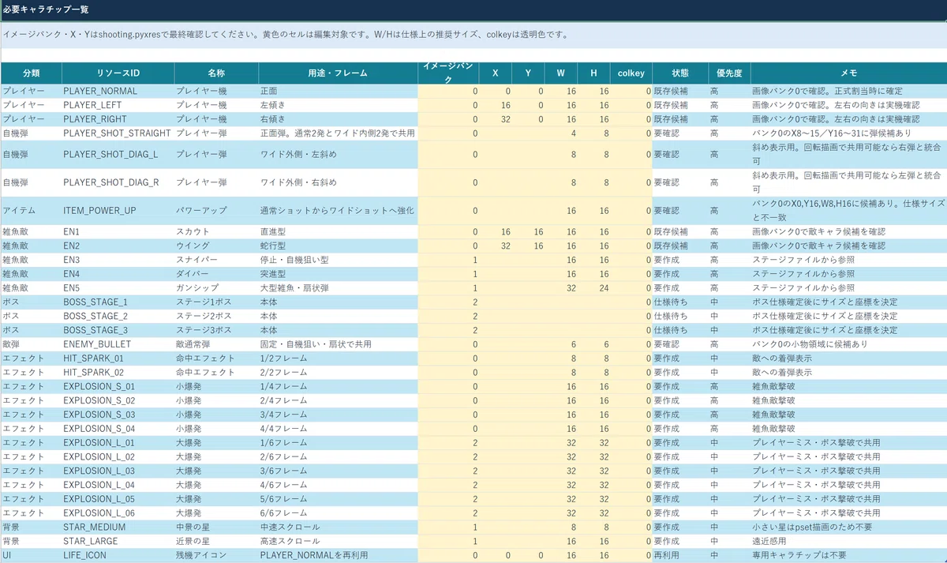Select the ガンシップ name cell

point(216,288)
